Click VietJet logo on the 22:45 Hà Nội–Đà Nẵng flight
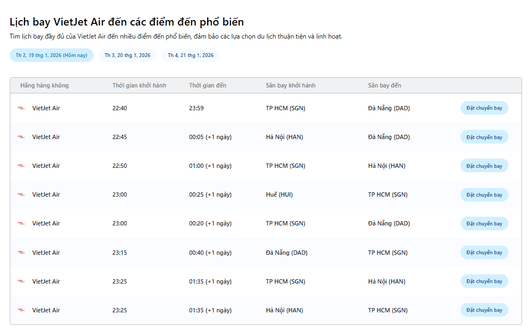 (x=21, y=137)
